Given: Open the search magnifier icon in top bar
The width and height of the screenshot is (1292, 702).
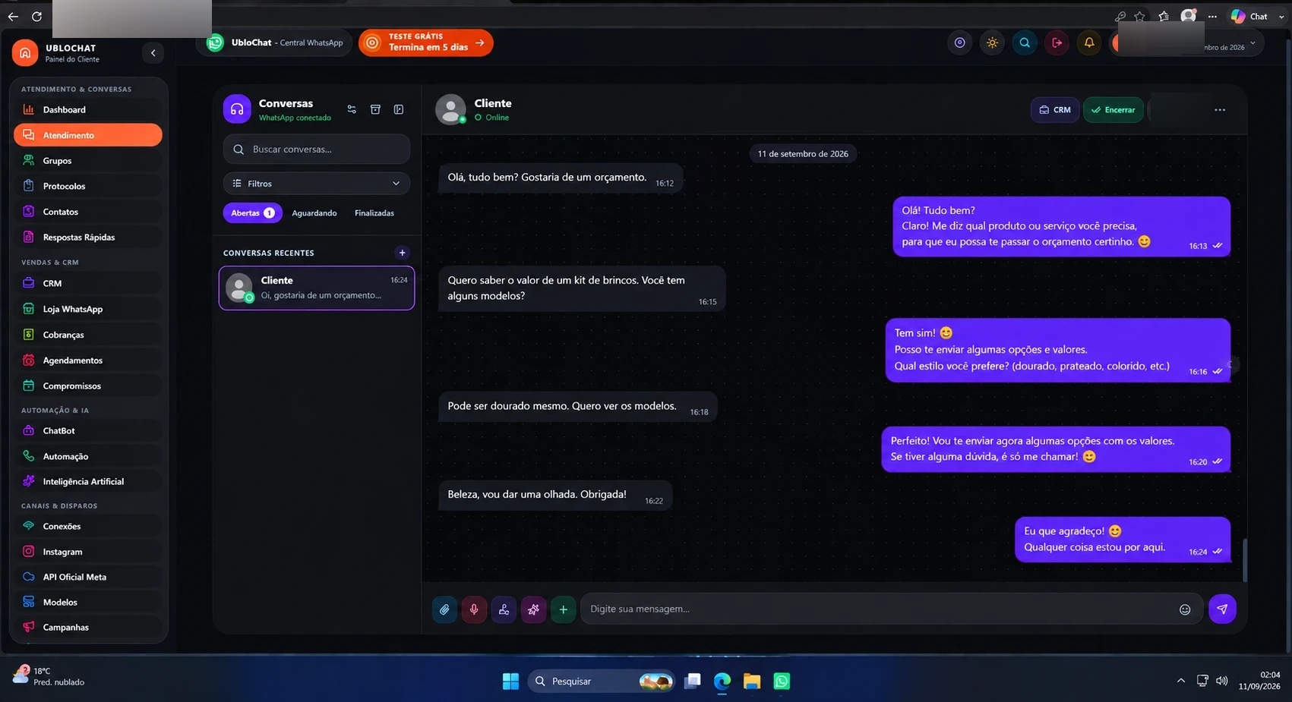Looking at the screenshot, I should pyautogui.click(x=1025, y=42).
